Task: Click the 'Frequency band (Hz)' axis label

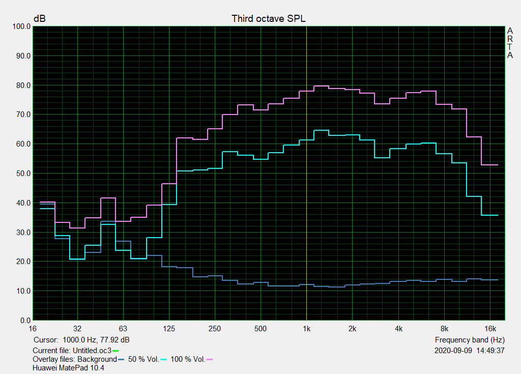Action: coord(470,340)
